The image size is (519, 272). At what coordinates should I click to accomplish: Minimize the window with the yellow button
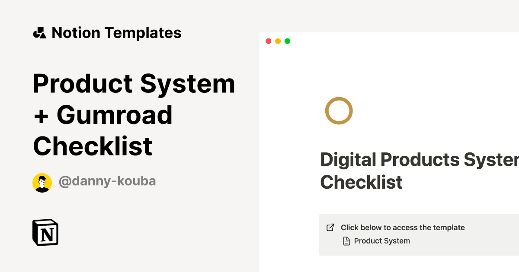pyautogui.click(x=278, y=41)
